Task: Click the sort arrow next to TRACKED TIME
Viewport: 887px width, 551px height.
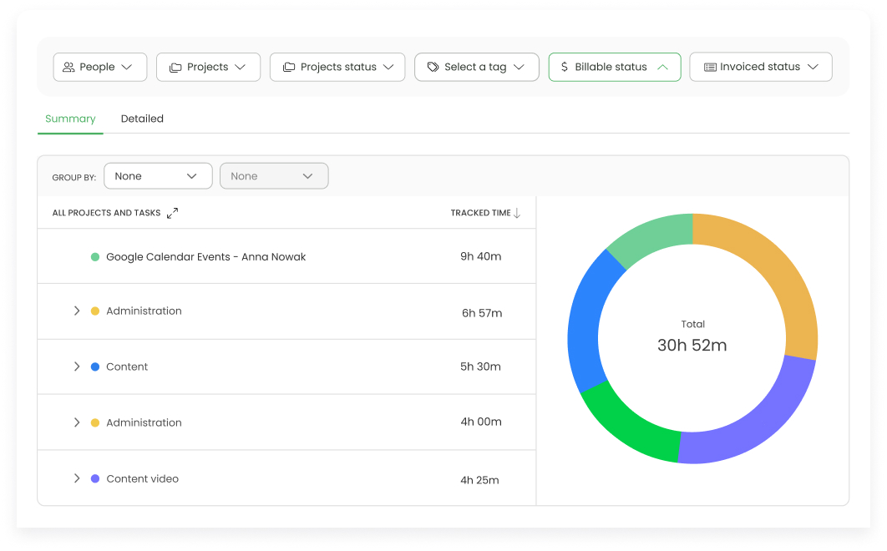Action: tap(517, 212)
